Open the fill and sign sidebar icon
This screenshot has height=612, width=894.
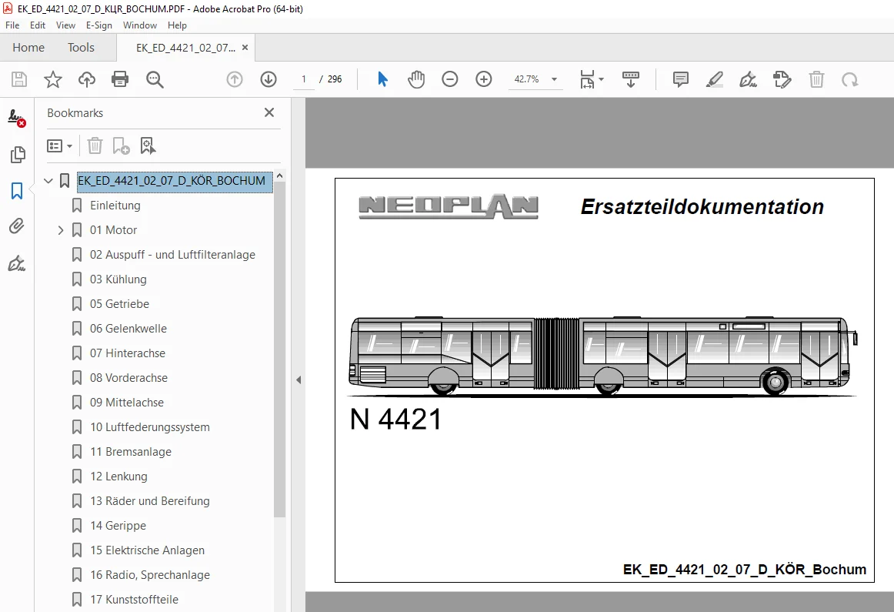pos(16,263)
